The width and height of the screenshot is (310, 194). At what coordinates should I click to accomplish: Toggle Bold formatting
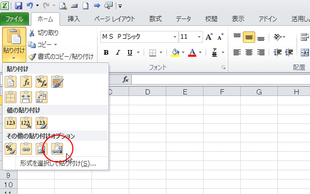[106, 53]
